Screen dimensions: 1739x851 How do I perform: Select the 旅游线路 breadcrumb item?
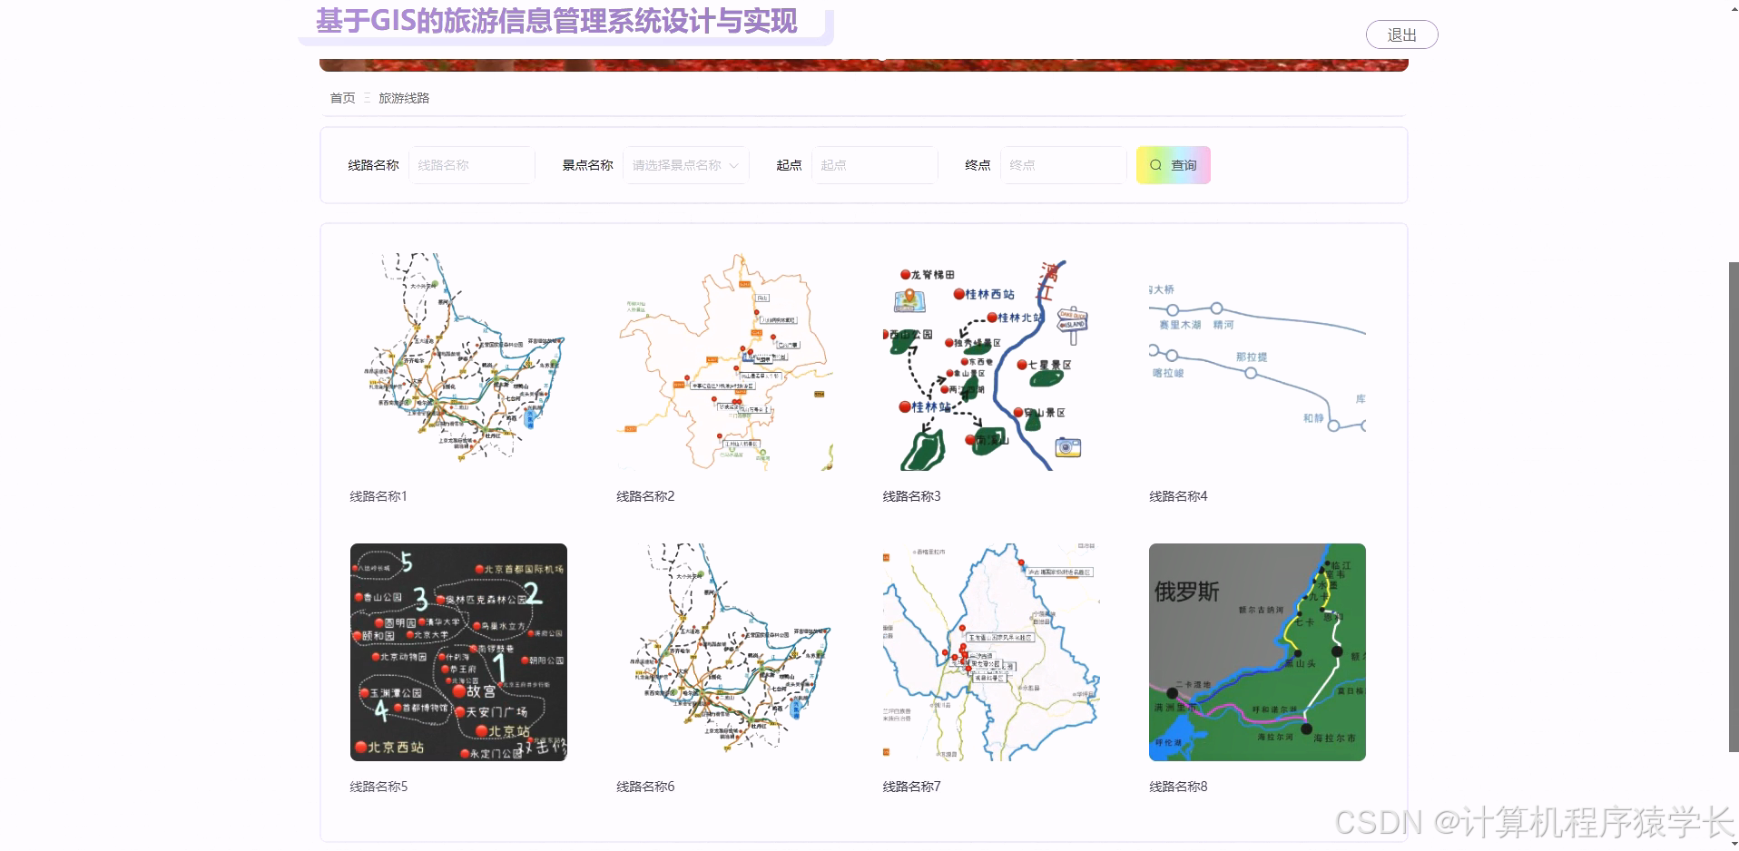[404, 98]
